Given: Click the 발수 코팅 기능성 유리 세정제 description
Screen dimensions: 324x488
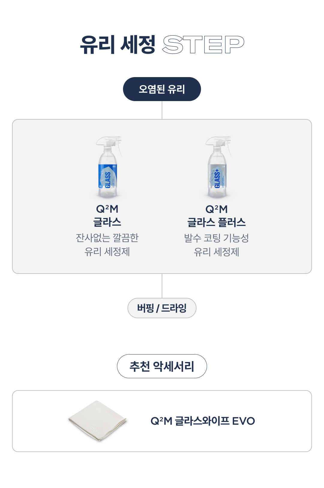Looking at the screenshot, I should 217,245.
